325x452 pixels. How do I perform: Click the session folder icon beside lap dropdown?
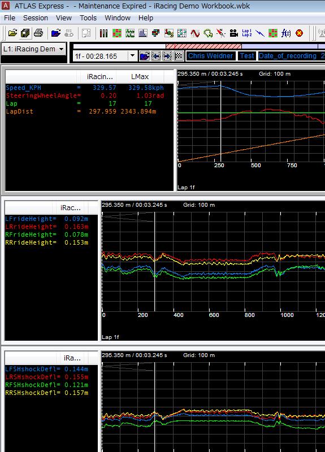tap(144, 56)
